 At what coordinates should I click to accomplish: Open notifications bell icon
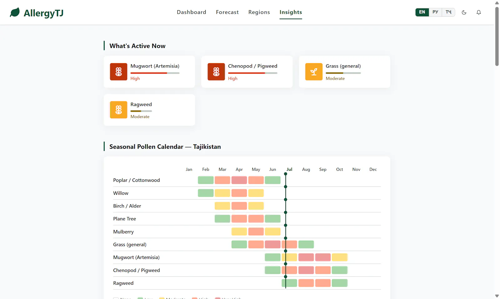pos(479,12)
